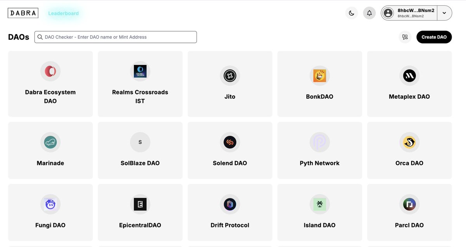Image resolution: width=466 pixels, height=247 pixels.
Task: Click wallet address 8hbcW...BNsm2
Action: pos(416,10)
